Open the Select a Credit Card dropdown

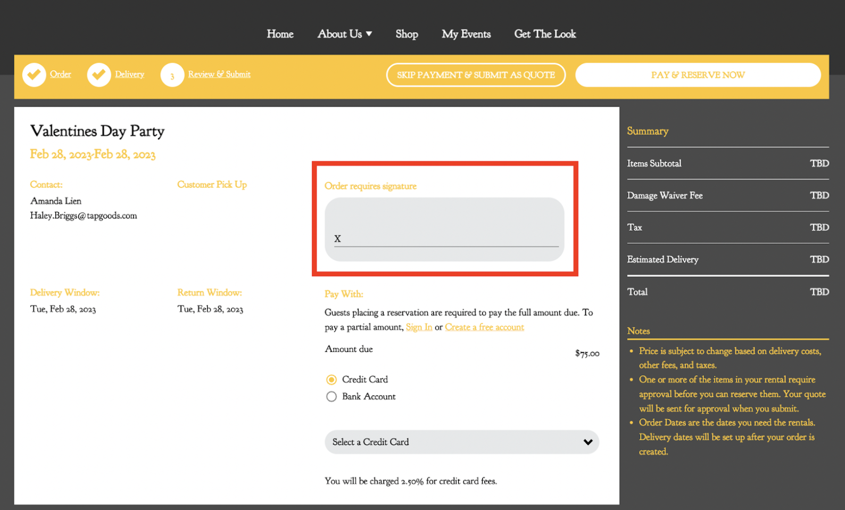click(462, 442)
